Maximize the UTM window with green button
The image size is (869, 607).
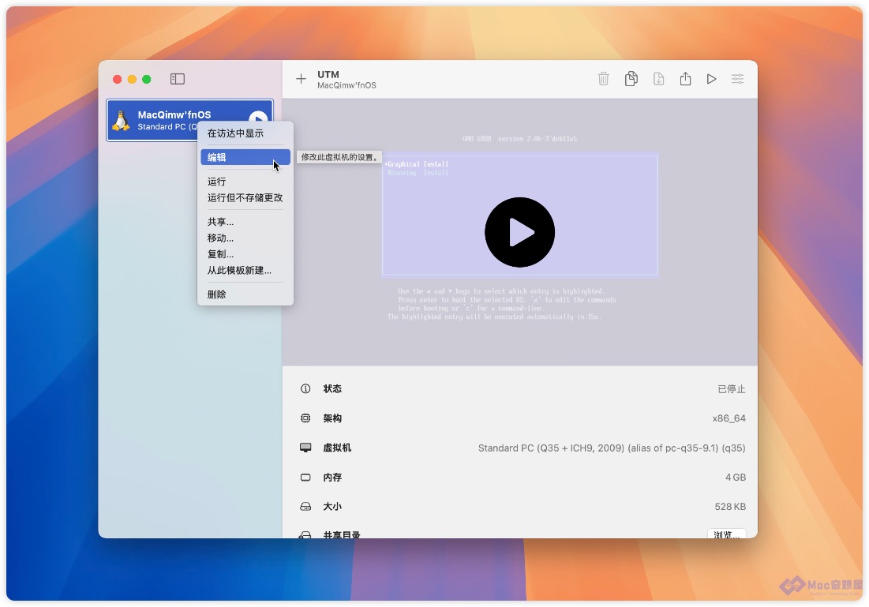(146, 79)
